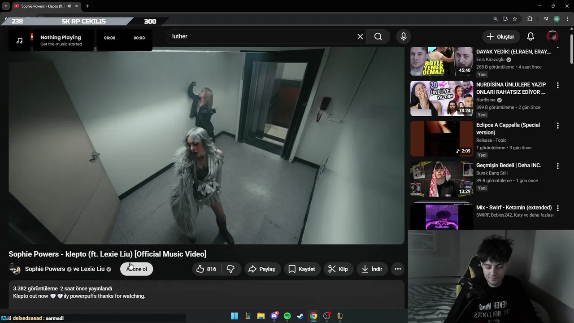This screenshot has width=574, height=323.
Task: Download the video with İndir
Action: coord(372,269)
